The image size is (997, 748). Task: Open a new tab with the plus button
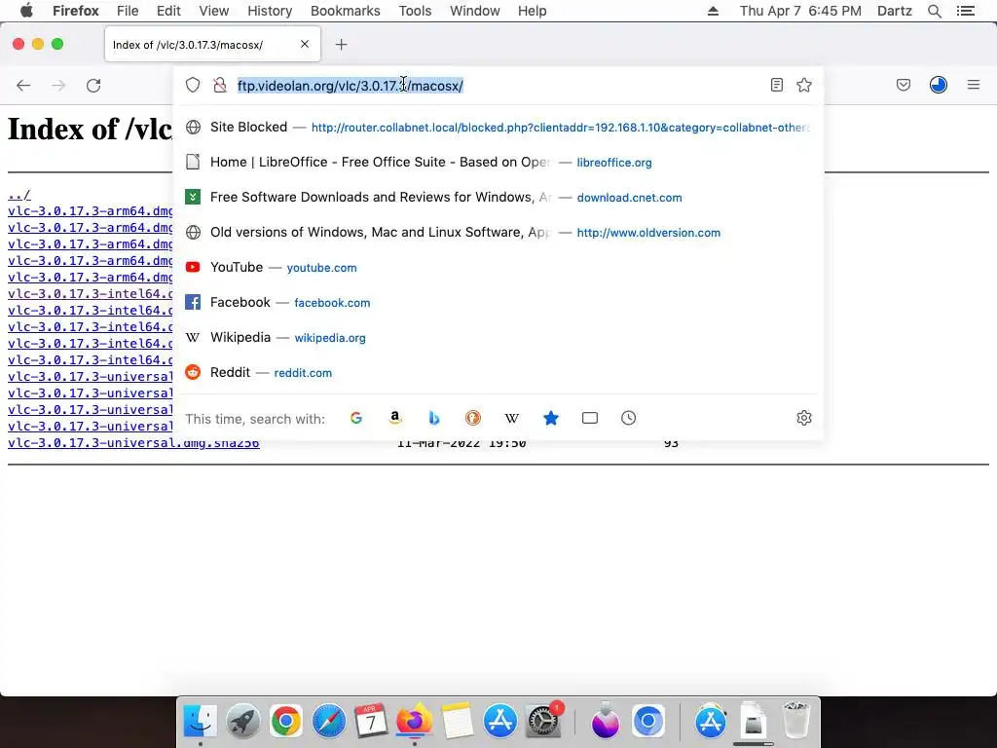342,45
